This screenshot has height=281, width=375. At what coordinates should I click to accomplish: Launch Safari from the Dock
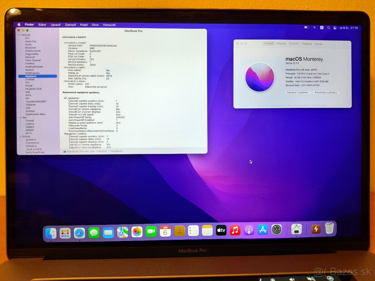coord(79,233)
